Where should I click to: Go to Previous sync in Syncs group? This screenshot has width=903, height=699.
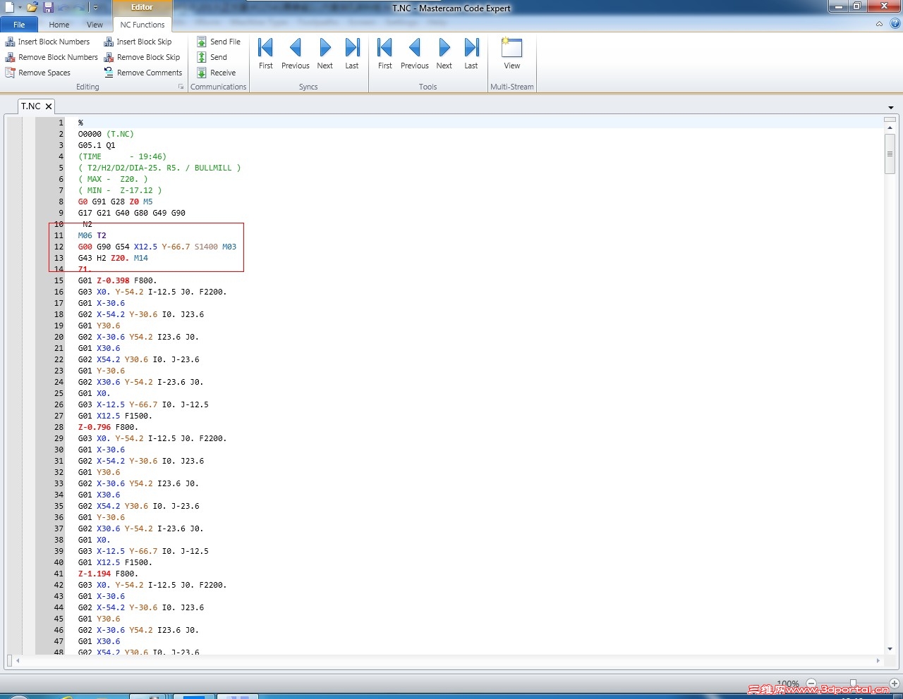tap(296, 54)
